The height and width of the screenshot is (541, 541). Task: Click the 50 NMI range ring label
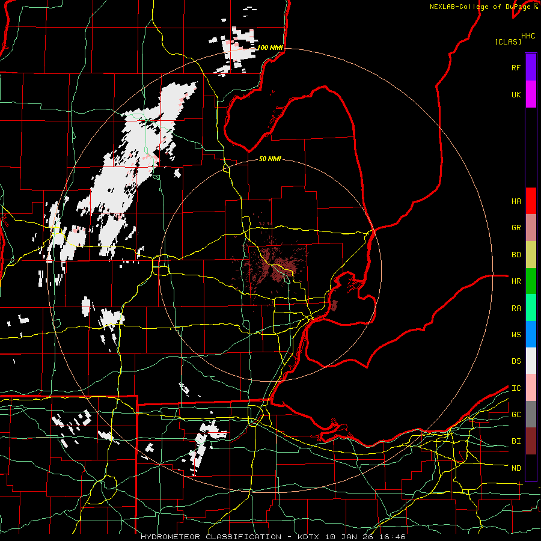coord(270,159)
